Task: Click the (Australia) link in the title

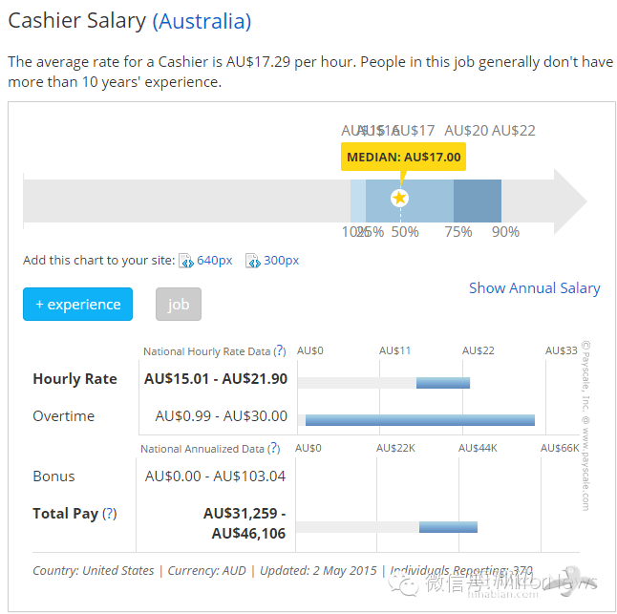Action: [202, 21]
